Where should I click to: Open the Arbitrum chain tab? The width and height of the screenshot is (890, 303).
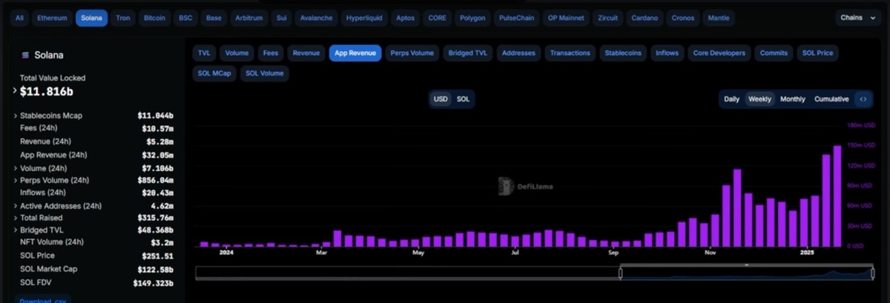point(248,18)
